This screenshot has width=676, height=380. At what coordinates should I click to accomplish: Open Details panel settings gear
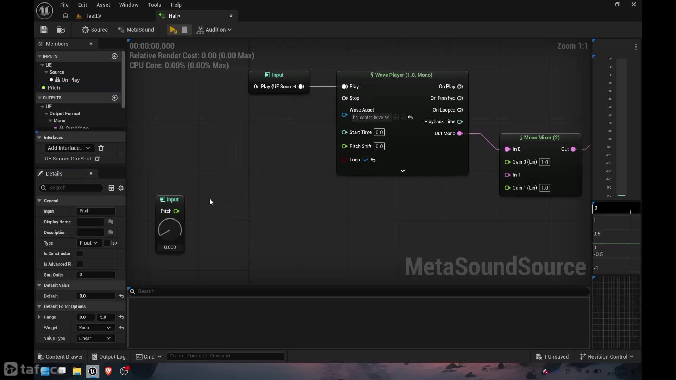click(121, 188)
